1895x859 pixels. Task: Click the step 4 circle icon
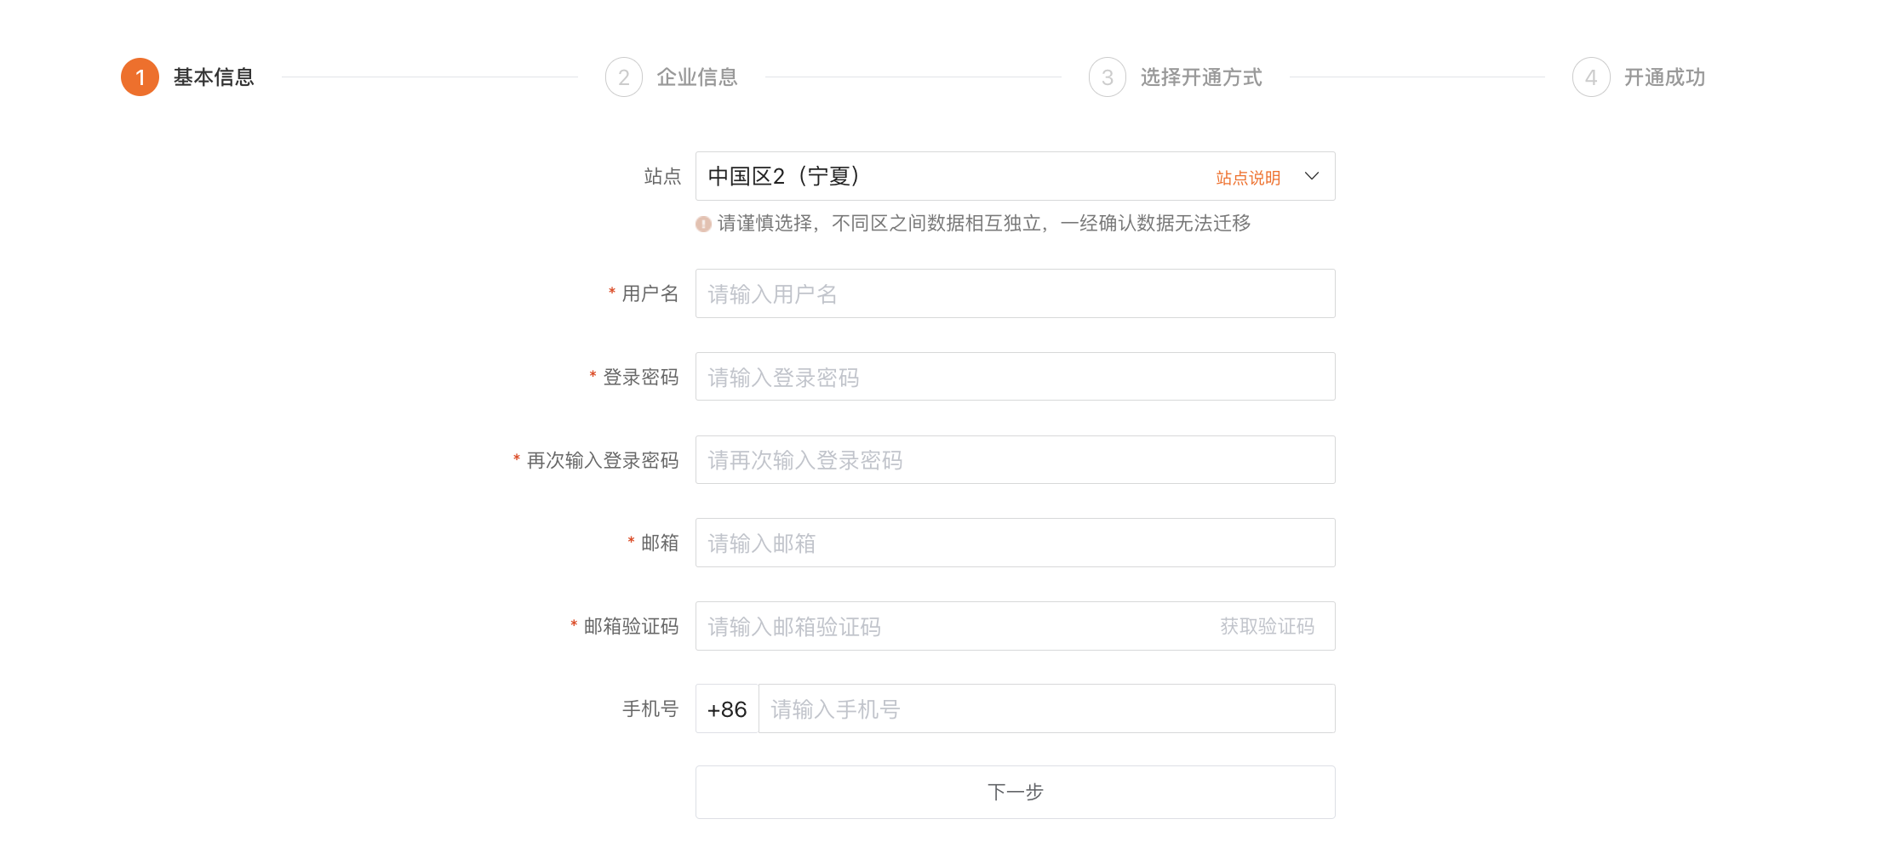[1591, 77]
